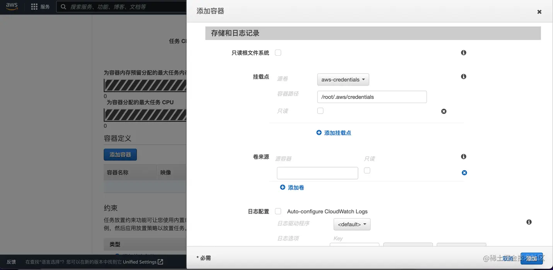The width and height of the screenshot is (553, 270).
Task: Click the search magnifier icon
Action: tap(64, 7)
